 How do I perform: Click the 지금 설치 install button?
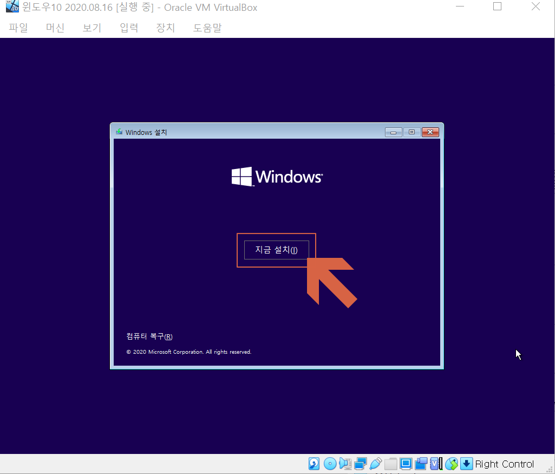click(277, 250)
